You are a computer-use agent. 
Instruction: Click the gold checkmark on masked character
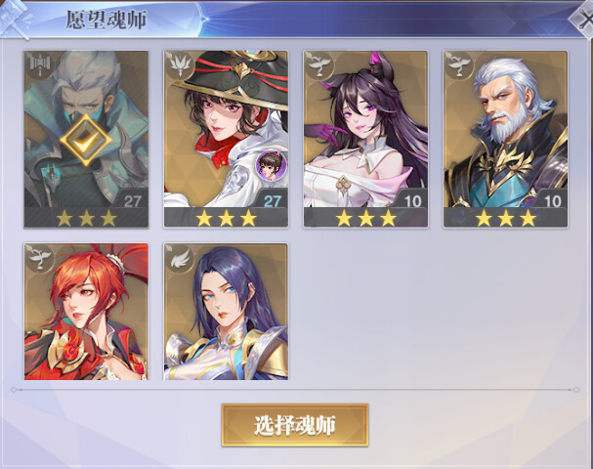point(86,140)
